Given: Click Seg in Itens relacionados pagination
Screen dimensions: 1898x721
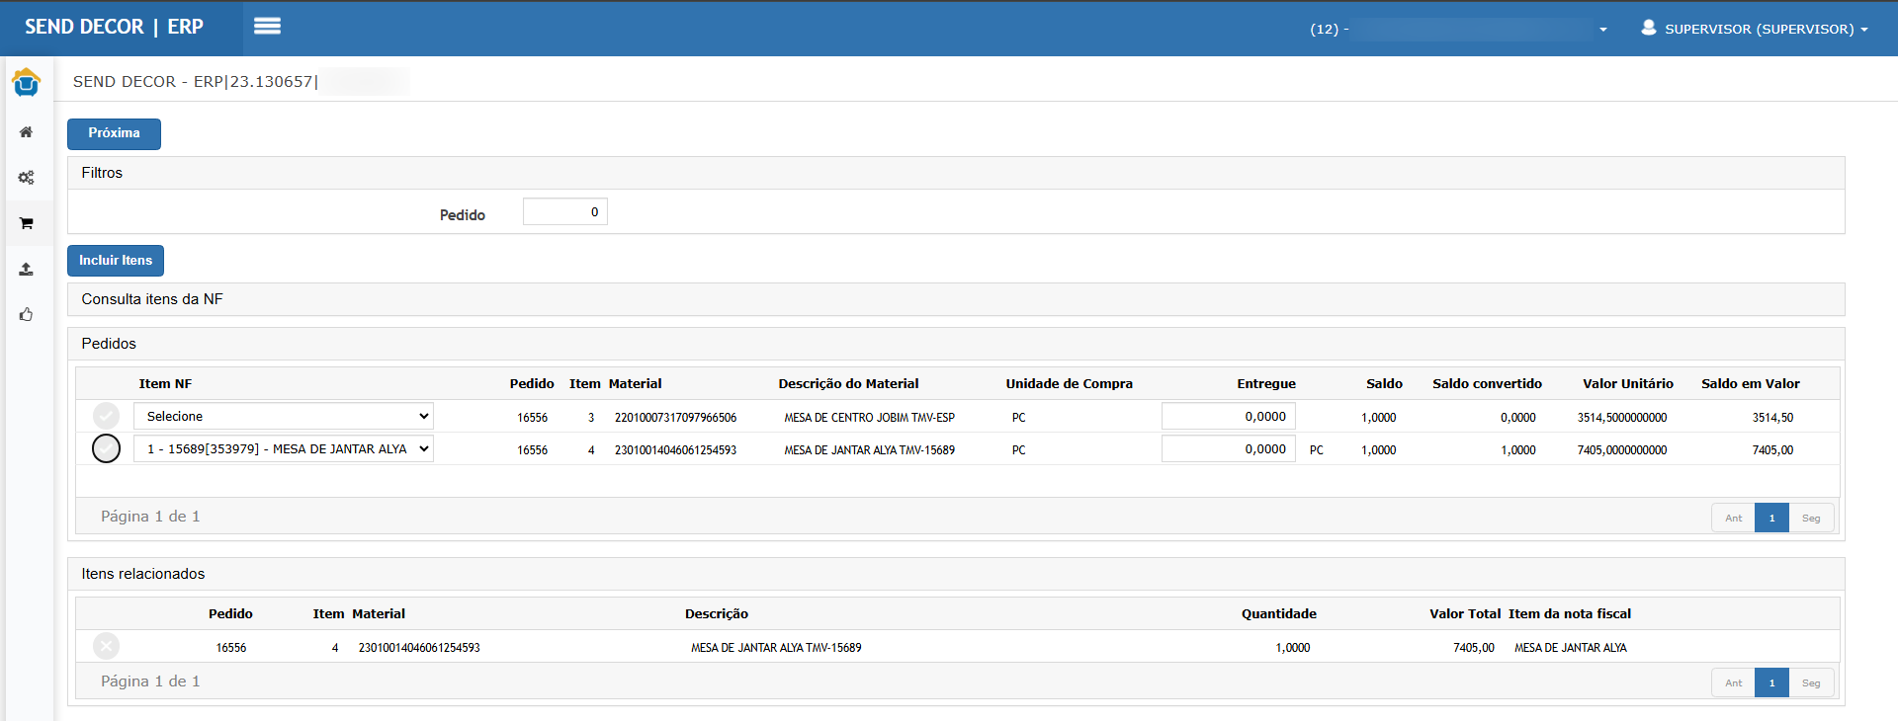Looking at the screenshot, I should click(x=1811, y=682).
